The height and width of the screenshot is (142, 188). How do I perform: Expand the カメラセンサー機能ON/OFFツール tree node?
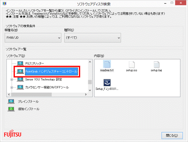[x=12, y=87]
